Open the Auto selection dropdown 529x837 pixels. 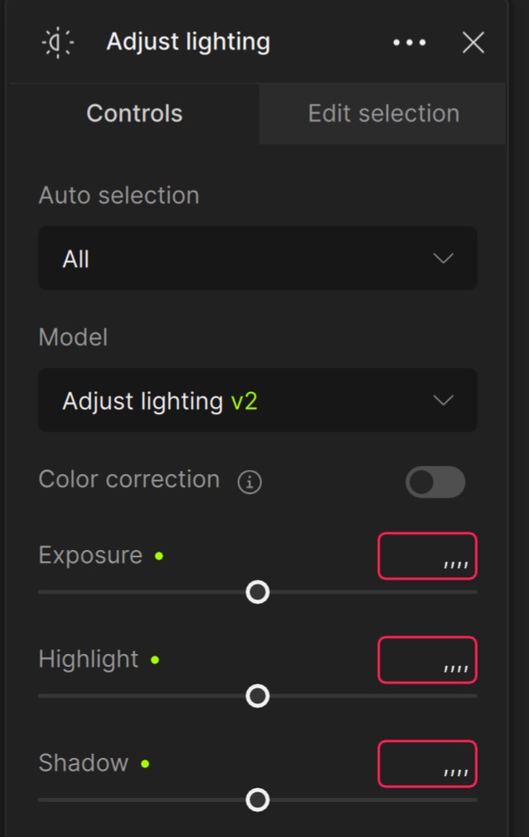pos(257,258)
